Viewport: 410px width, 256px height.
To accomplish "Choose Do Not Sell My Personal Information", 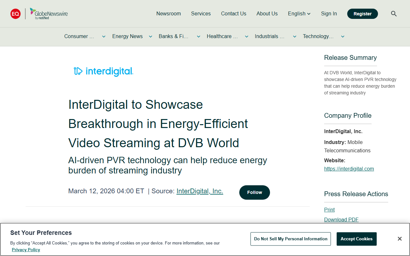I will click(x=291, y=239).
